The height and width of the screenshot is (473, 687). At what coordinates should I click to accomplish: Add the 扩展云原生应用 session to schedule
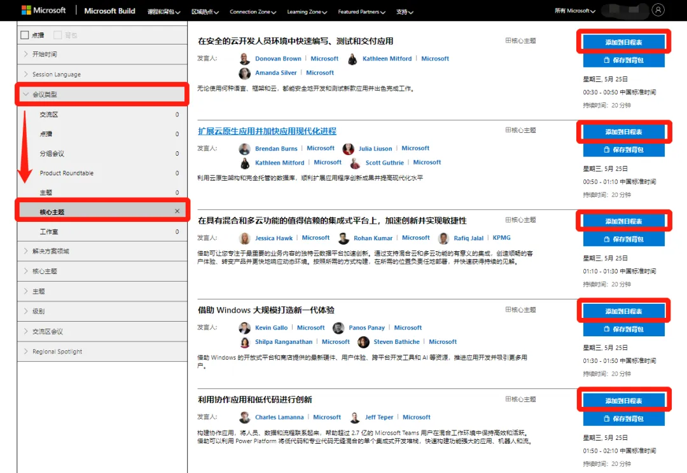pyautogui.click(x=623, y=132)
